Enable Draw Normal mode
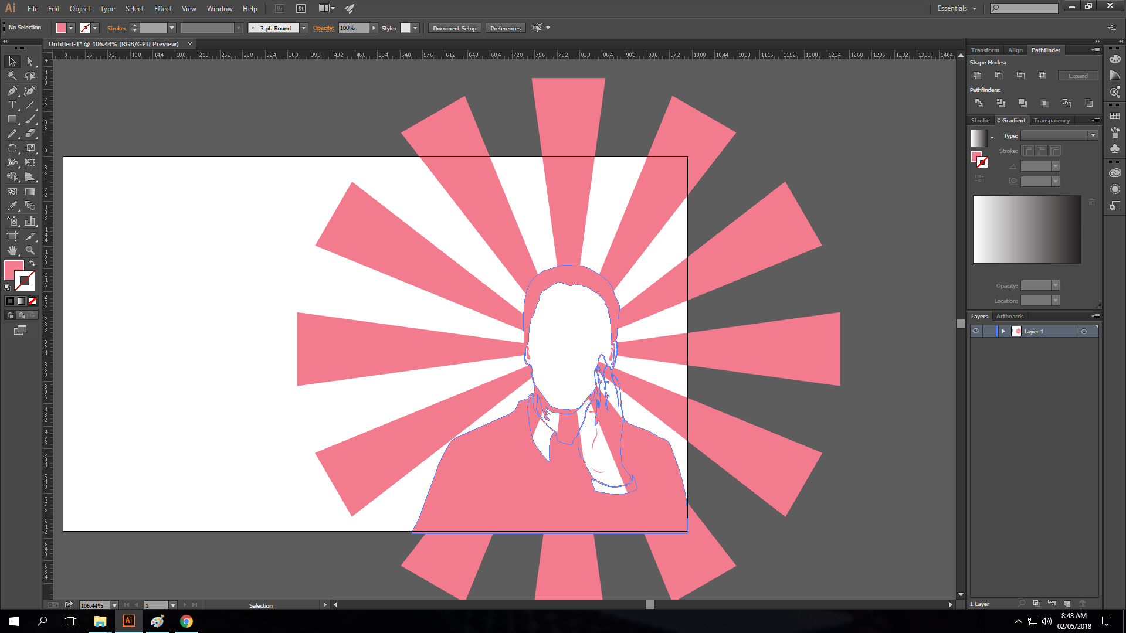The height and width of the screenshot is (633, 1126). click(x=10, y=315)
